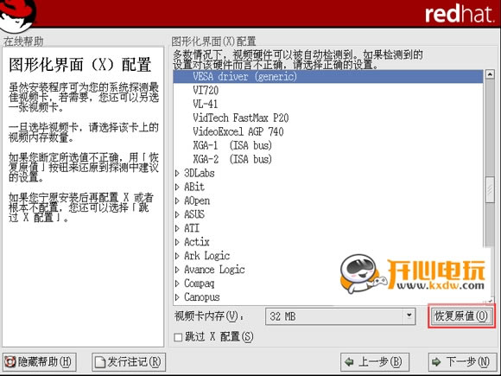Click the 3DLabs label
Viewport: 501px width, 376px height.
[x=200, y=173]
